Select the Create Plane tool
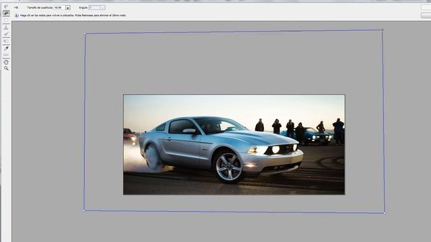 [6, 13]
